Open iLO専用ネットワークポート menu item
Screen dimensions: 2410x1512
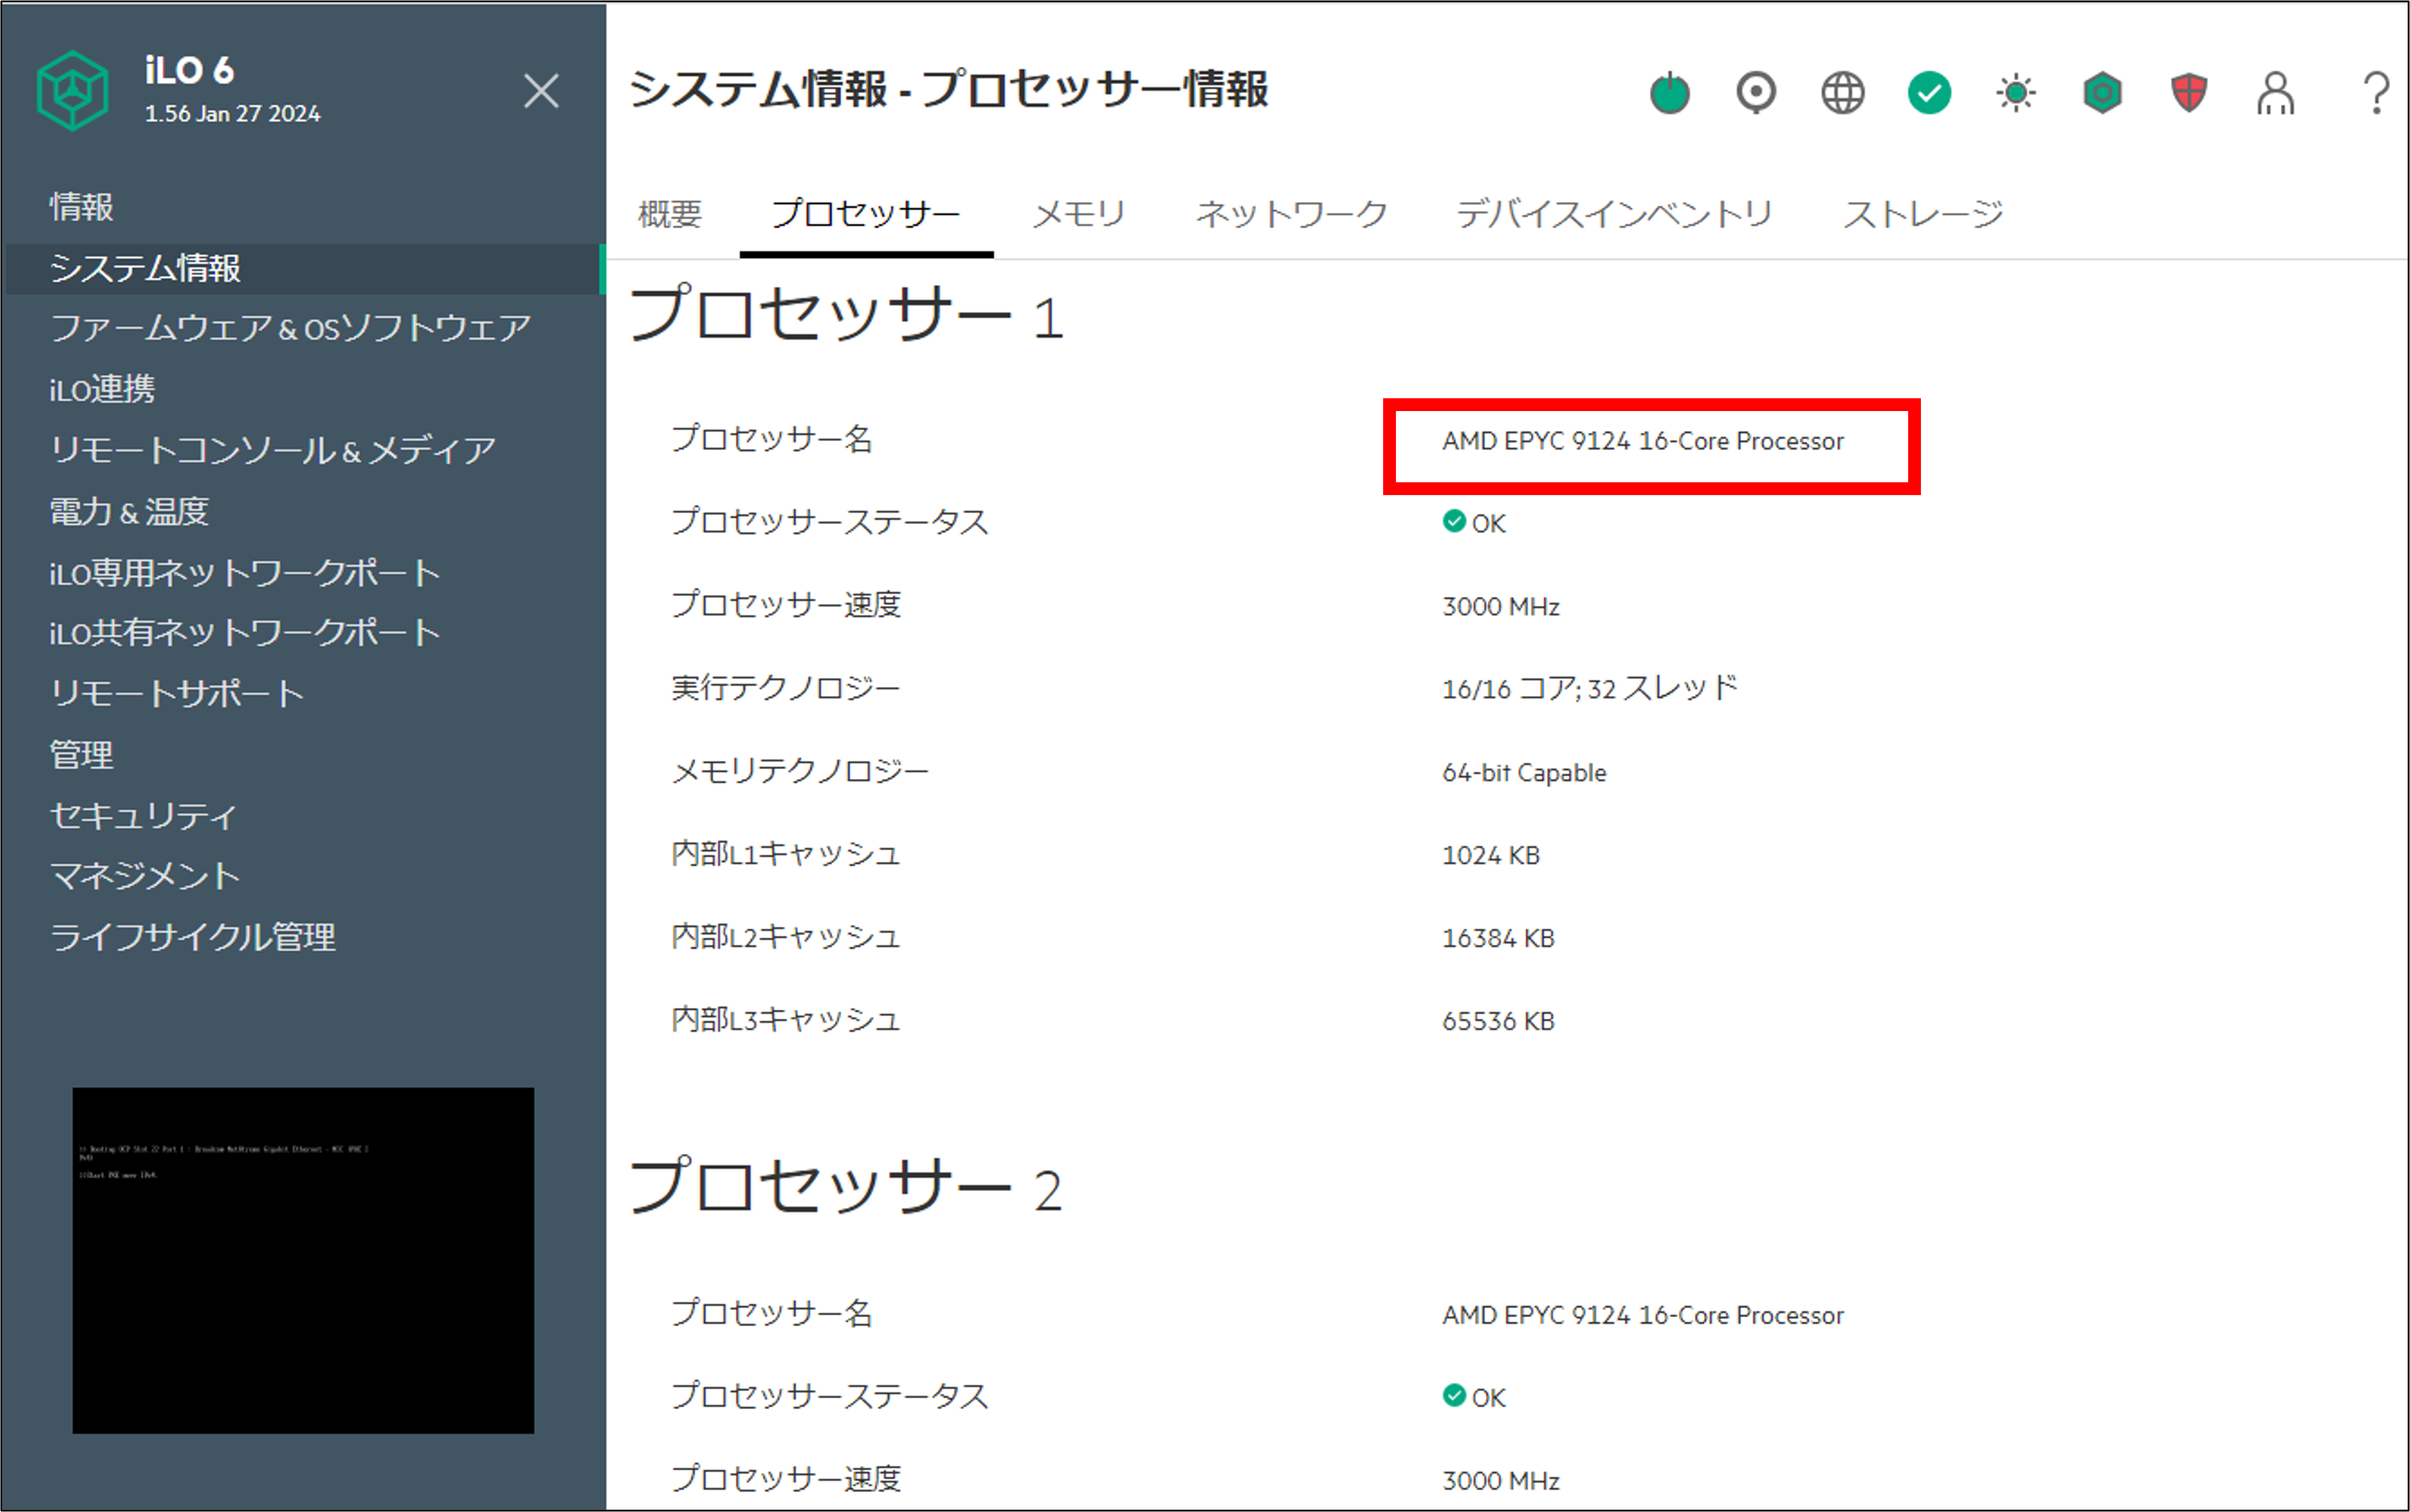(x=245, y=572)
